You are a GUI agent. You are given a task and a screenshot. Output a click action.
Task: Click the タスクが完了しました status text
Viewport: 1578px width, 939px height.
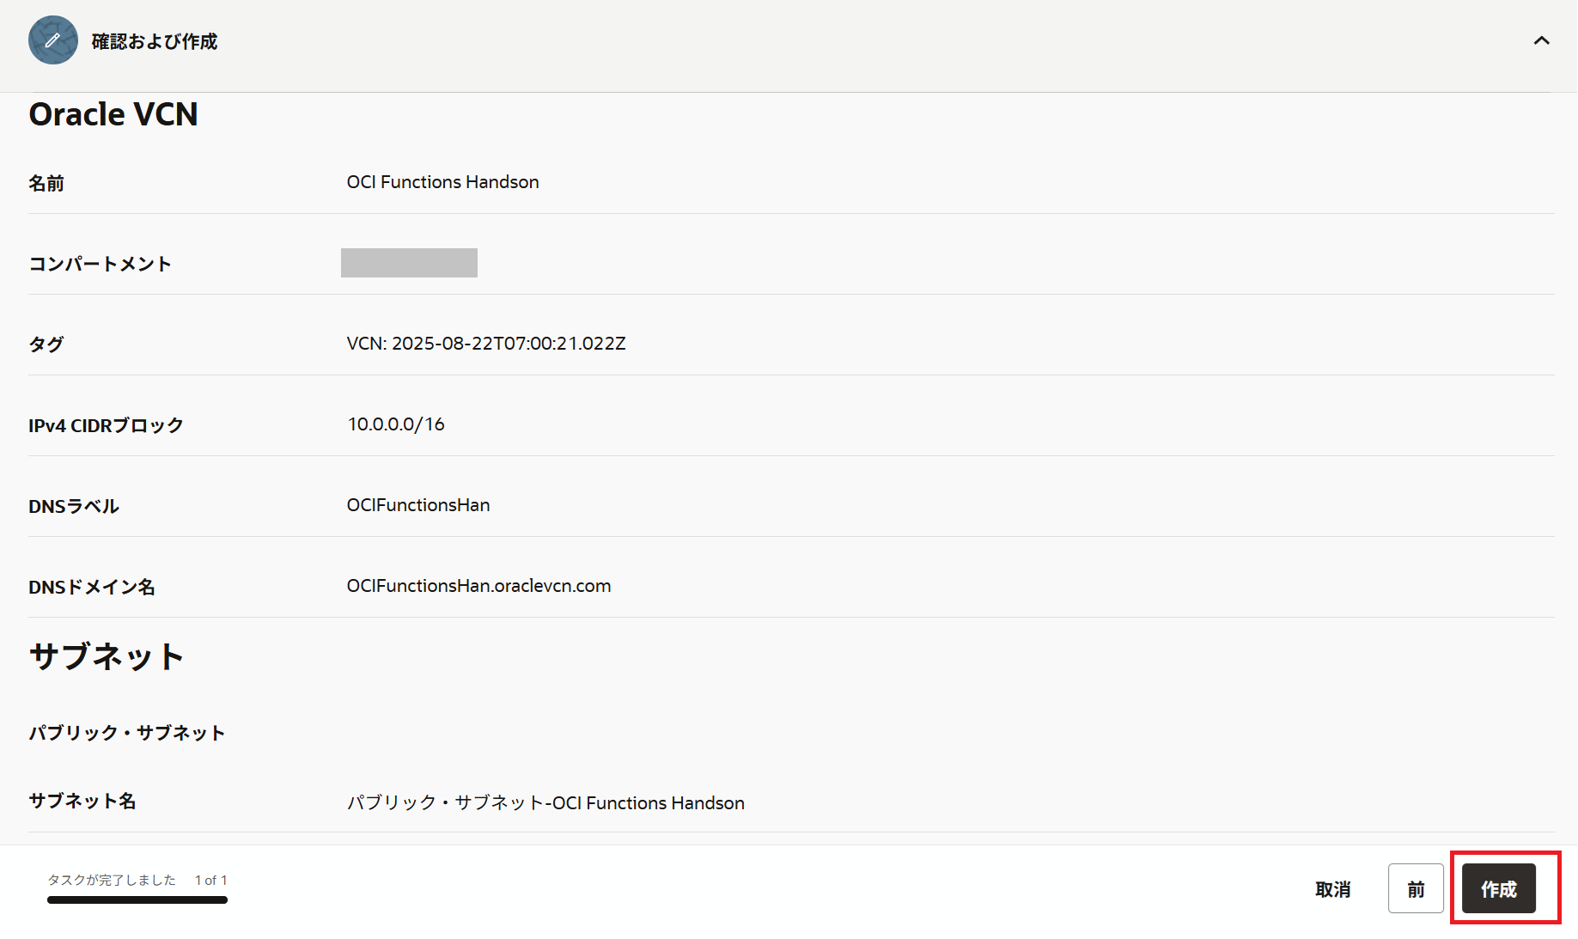(112, 880)
